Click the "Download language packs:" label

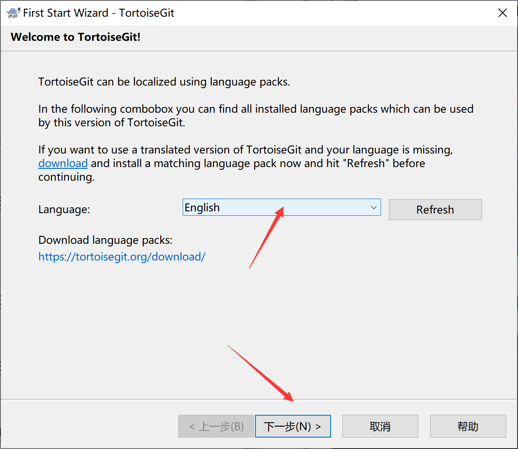pyautogui.click(x=105, y=240)
